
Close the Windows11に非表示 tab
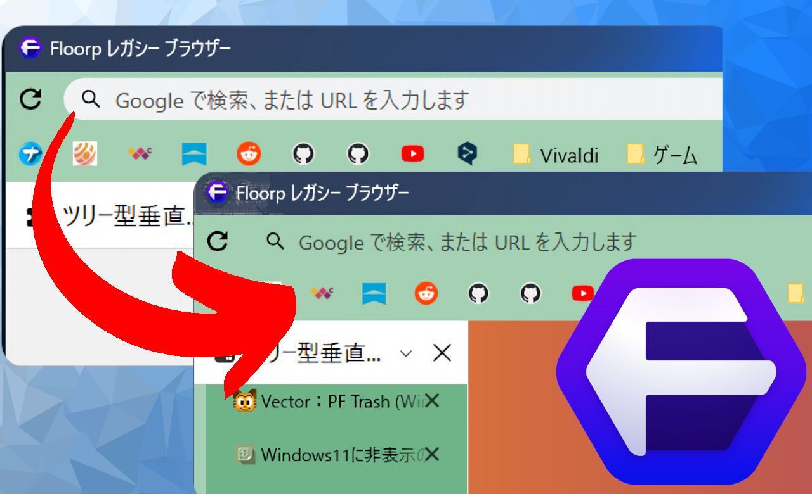point(432,453)
